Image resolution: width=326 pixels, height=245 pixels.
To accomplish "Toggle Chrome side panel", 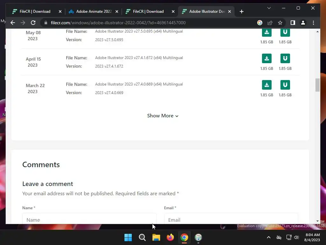I will coord(293,23).
